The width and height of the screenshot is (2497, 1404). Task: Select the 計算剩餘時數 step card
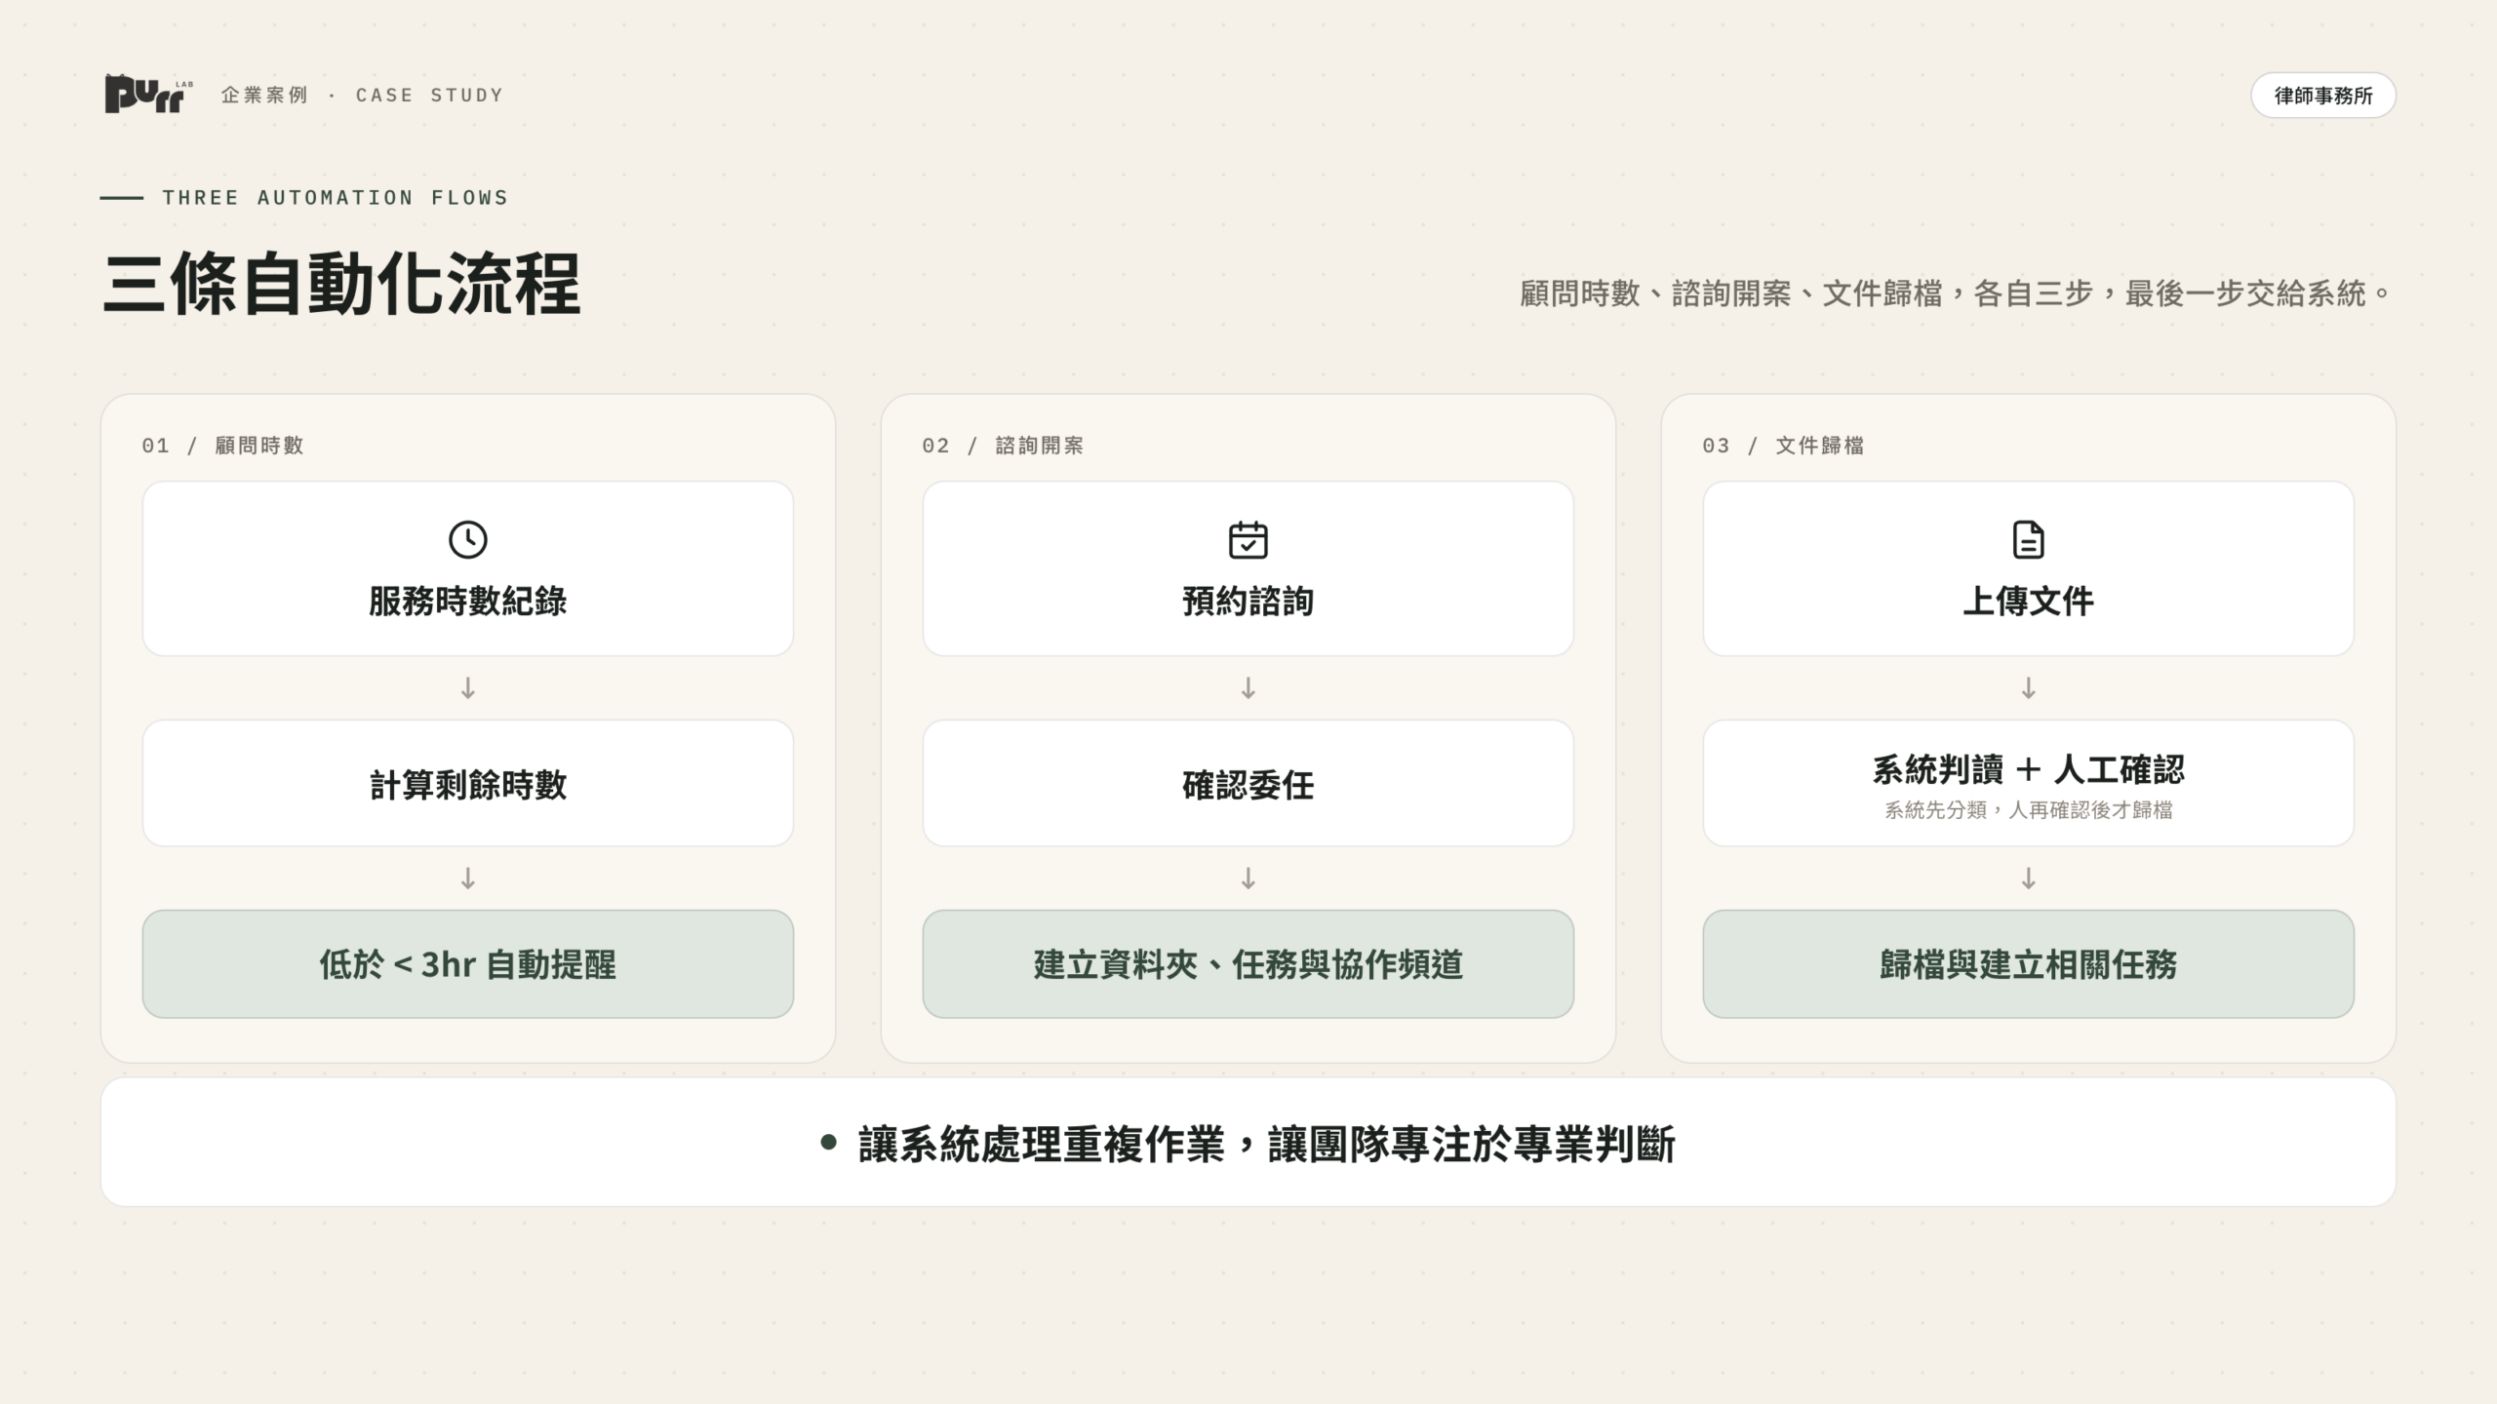pyautogui.click(x=468, y=784)
